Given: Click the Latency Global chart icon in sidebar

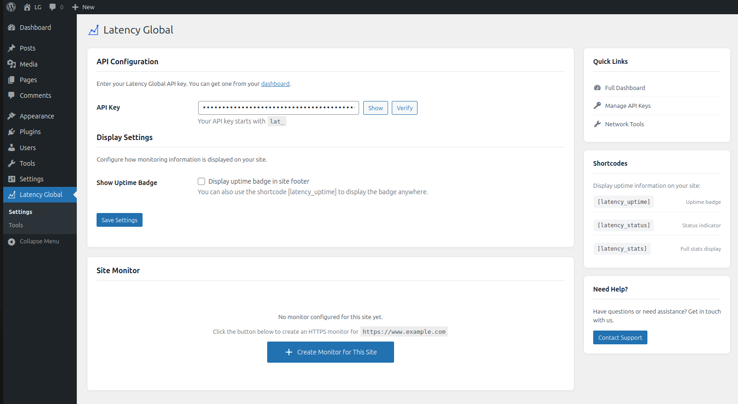Looking at the screenshot, I should pos(11,195).
